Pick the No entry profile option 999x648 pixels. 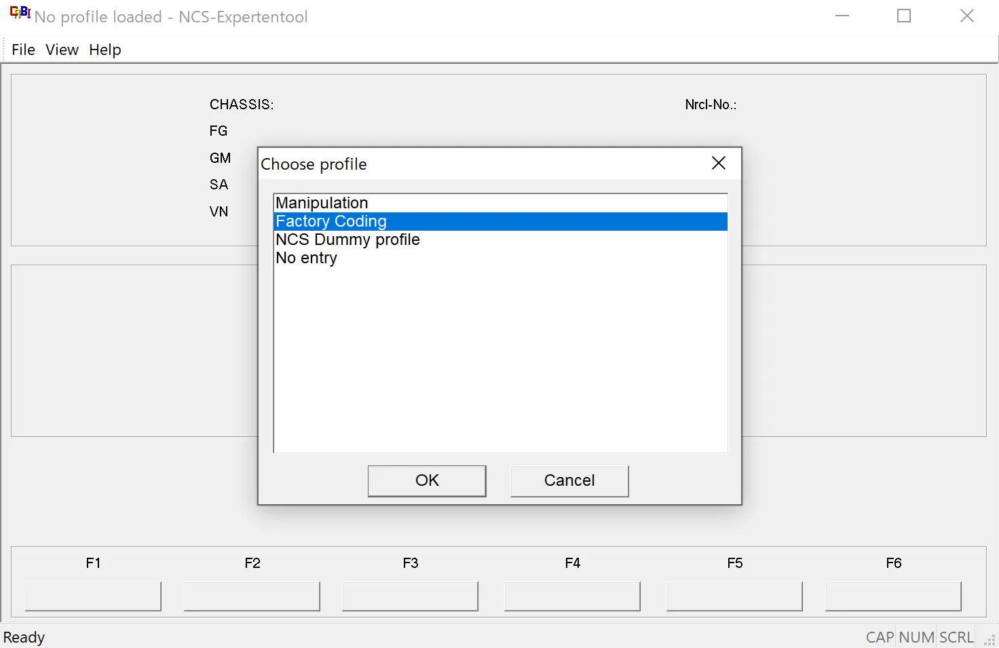[x=500, y=258]
